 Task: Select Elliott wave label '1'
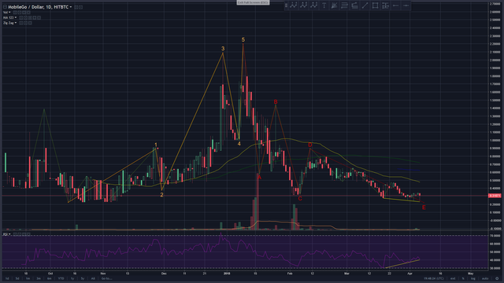(156, 145)
